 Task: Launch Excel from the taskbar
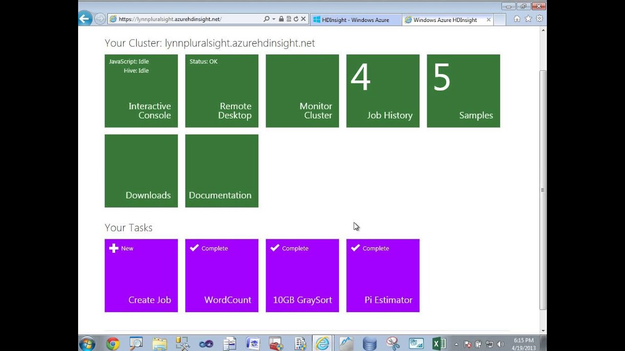[439, 343]
